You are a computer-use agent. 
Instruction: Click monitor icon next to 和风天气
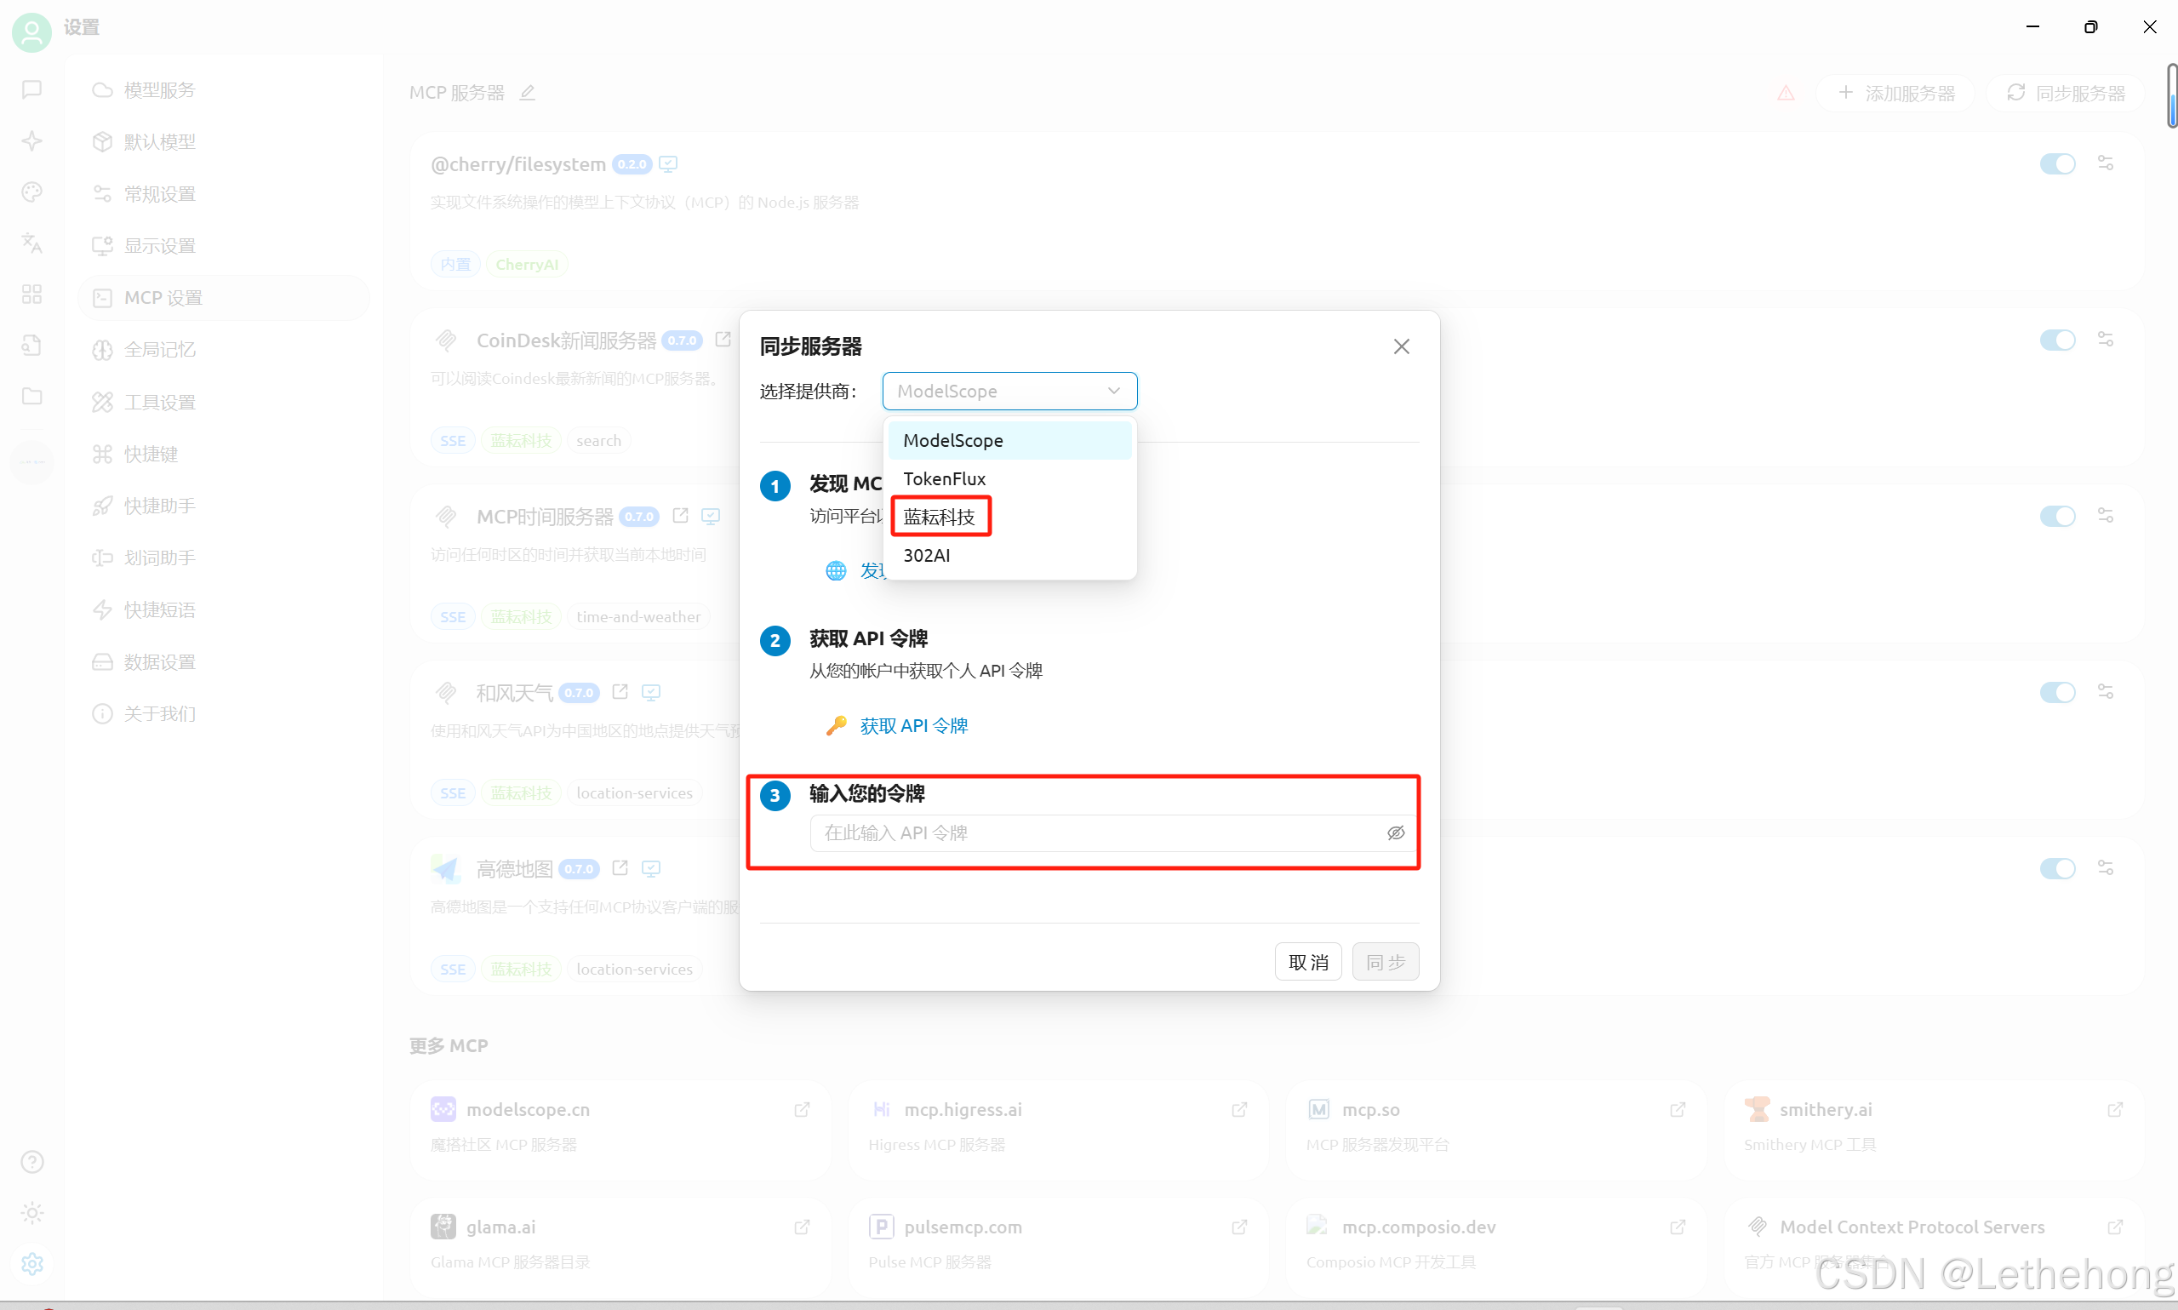651,692
